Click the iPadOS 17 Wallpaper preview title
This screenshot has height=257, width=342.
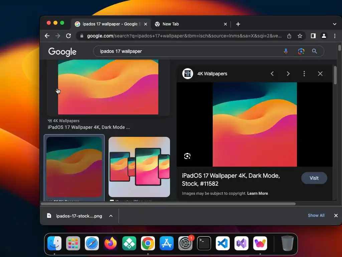[x=231, y=180]
